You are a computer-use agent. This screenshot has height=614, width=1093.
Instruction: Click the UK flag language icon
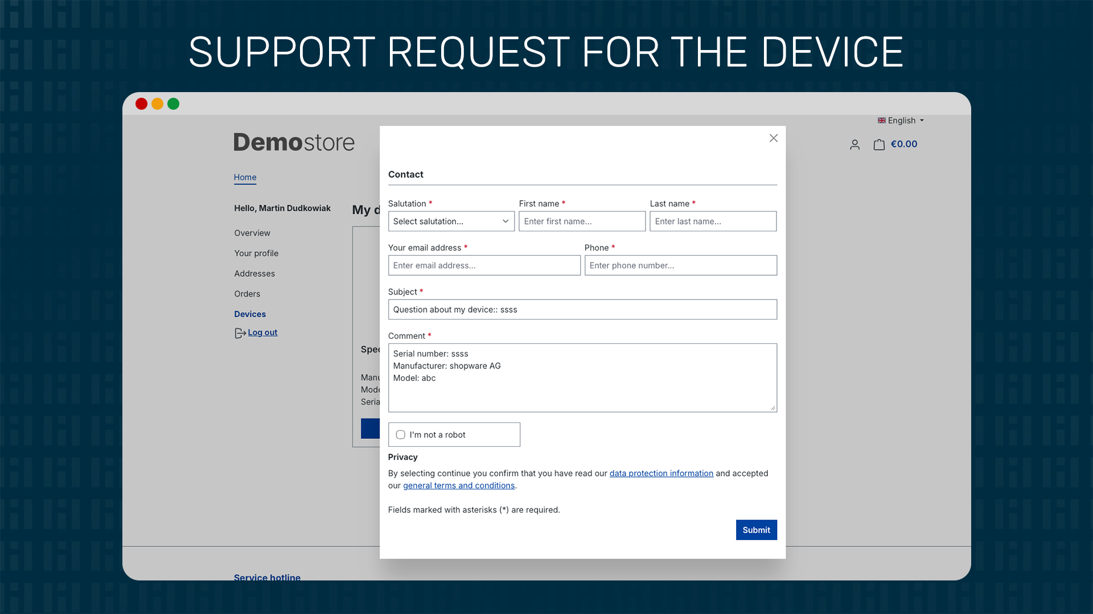point(881,121)
